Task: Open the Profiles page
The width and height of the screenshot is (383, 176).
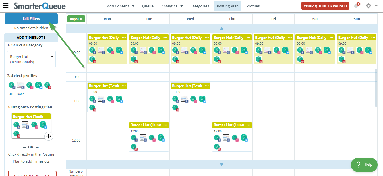Action: [253, 6]
